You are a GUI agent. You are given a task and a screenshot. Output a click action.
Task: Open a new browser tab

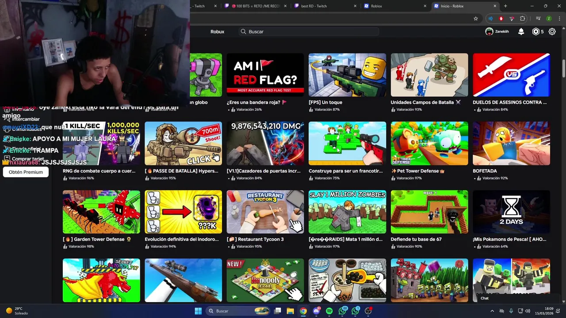(505, 6)
